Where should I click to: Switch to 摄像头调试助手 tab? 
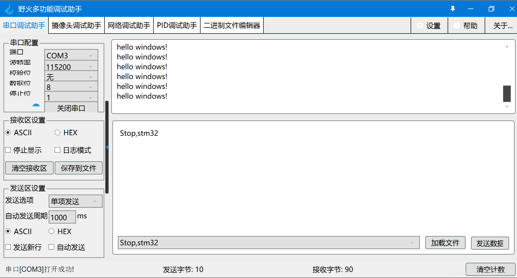click(76, 25)
